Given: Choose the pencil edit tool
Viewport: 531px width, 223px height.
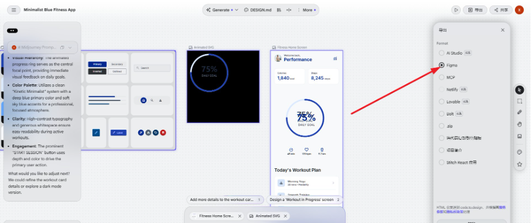Looking at the screenshot, I should 519,112.
